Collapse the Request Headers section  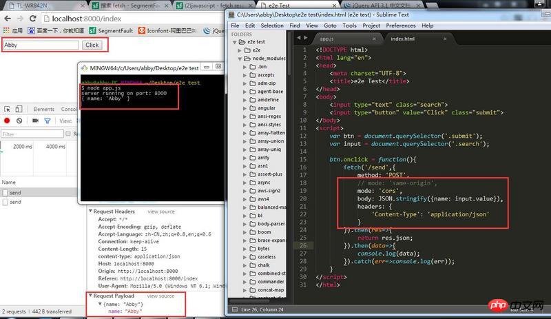(90, 192)
